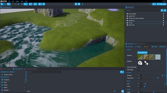This screenshot has width=167, height=93.
Task: Collapse the Palette section
Action: click(126, 50)
